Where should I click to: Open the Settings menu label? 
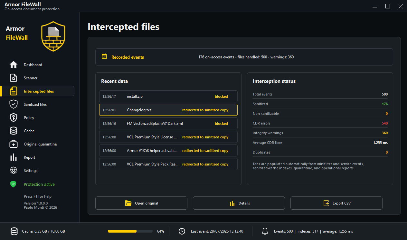click(31, 171)
